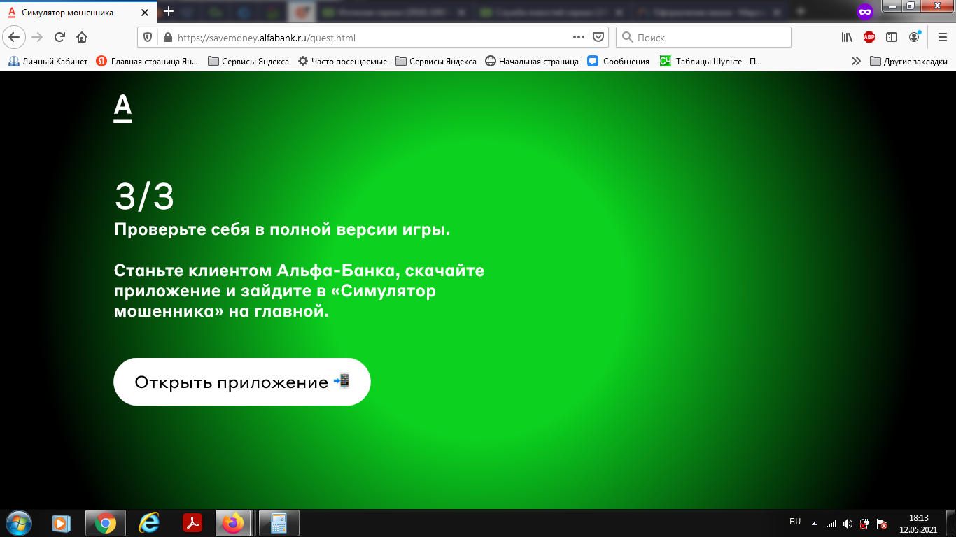The width and height of the screenshot is (956, 537).
Task: Reload the page with the refresh icon
Action: pyautogui.click(x=60, y=37)
